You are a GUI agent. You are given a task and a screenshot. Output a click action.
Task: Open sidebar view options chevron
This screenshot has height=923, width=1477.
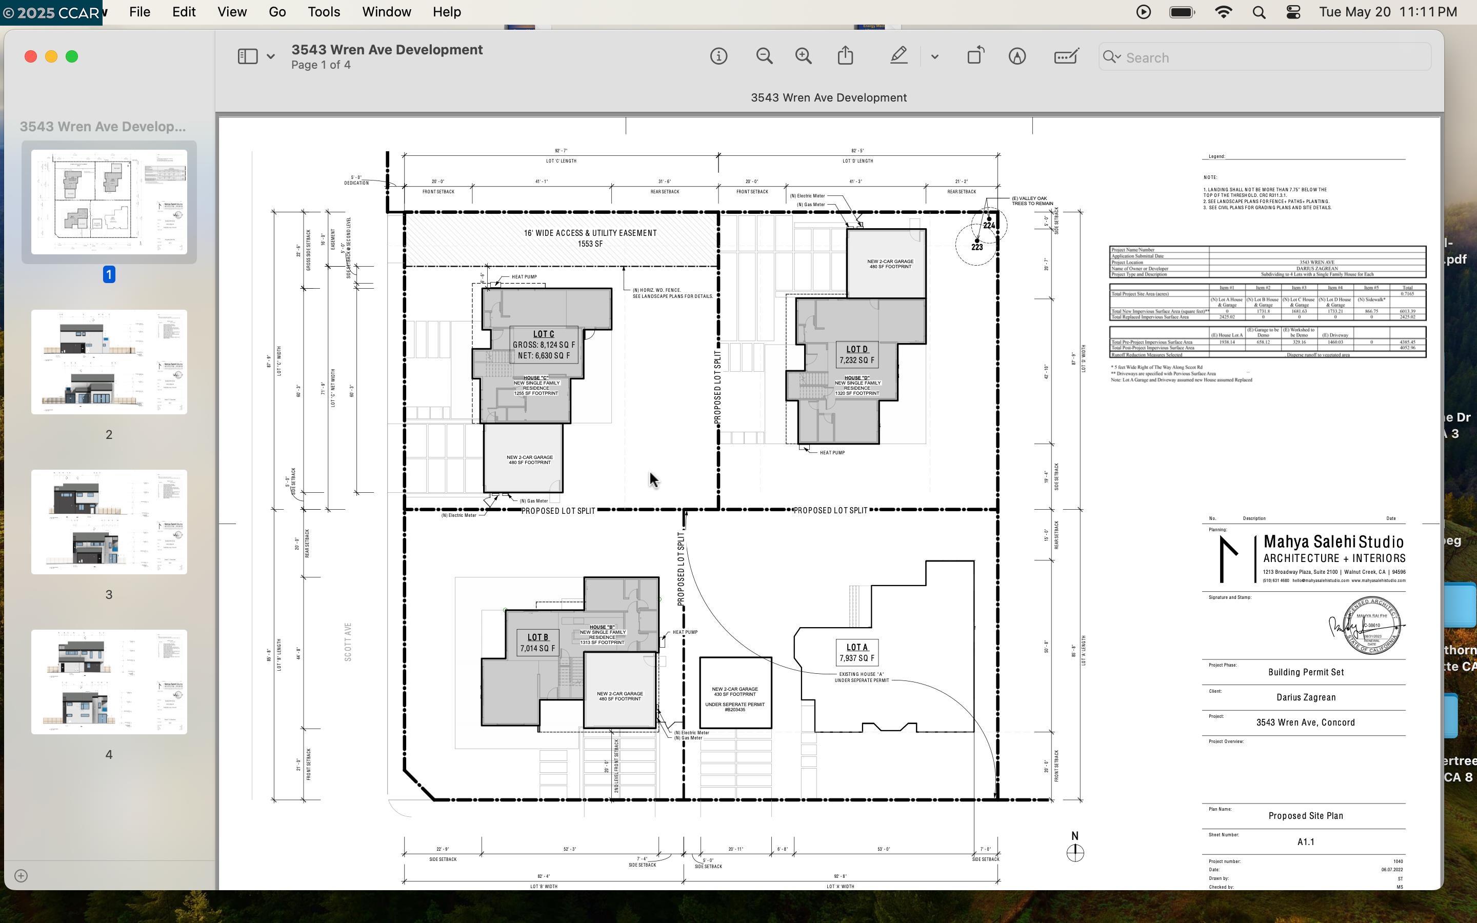(270, 55)
